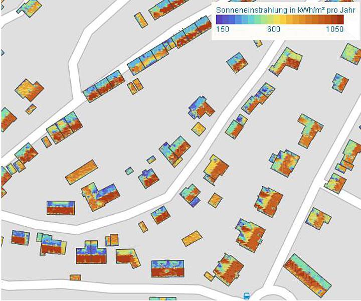This screenshot has width=361, height=301.
Task: Select the tiny orange building at bottom-left edge
Action: pos(75,277)
